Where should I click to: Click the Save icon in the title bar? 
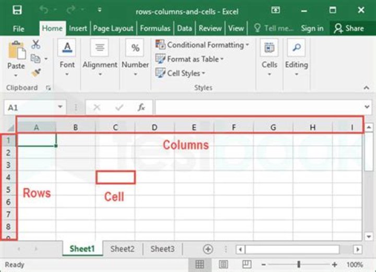[x=17, y=10]
